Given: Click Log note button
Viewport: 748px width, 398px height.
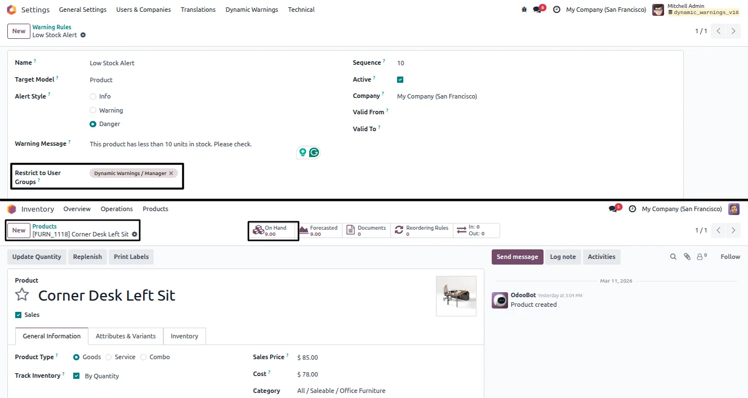Looking at the screenshot, I should (x=563, y=257).
